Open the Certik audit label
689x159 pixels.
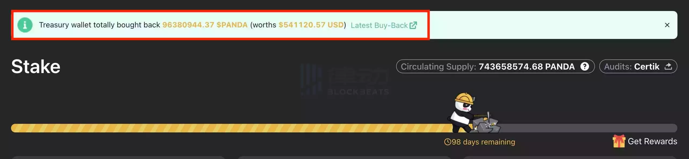coord(647,67)
